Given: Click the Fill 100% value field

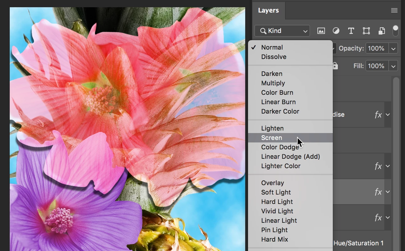Looking at the screenshot, I should [377, 66].
